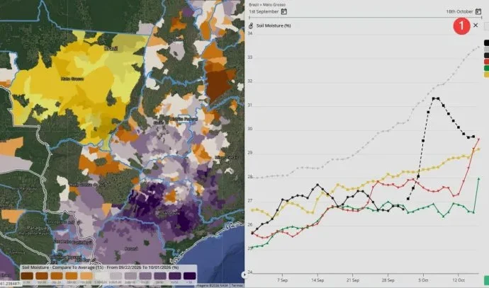
Task: Select the 16th October end date text
Action: point(459,11)
